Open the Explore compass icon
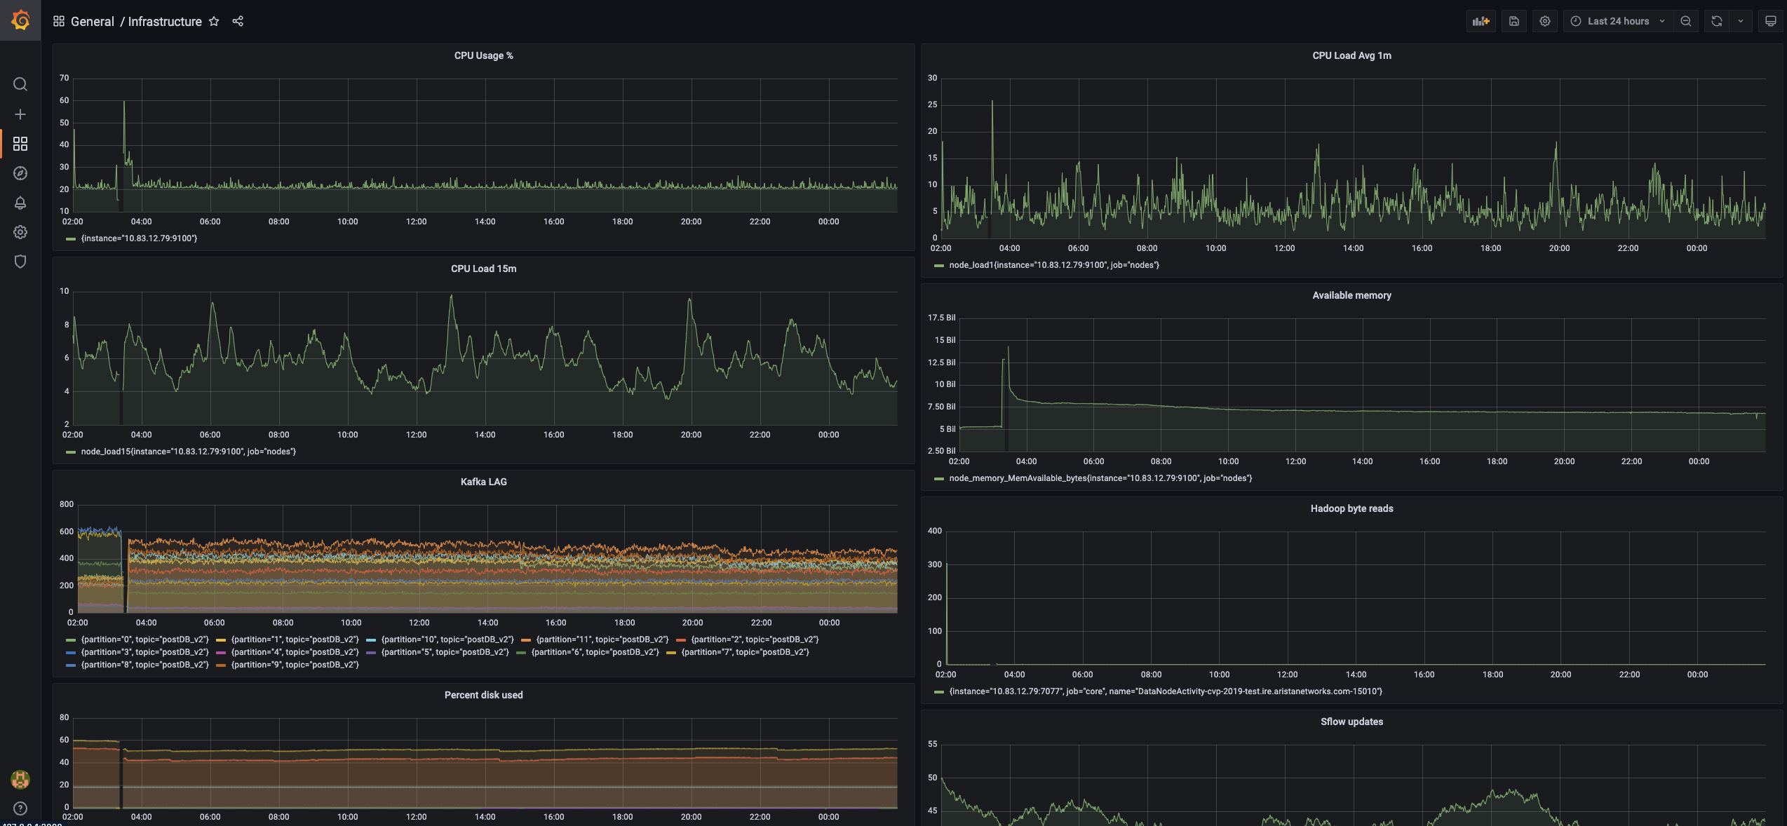Image resolution: width=1787 pixels, height=826 pixels. (20, 173)
